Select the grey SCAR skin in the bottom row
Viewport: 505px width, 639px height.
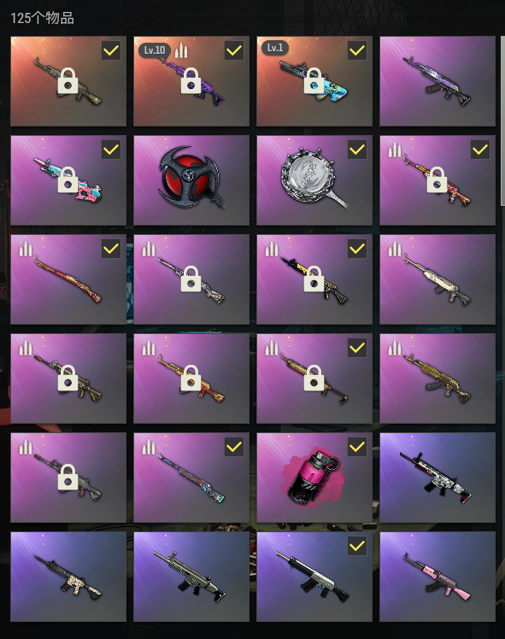(191, 577)
